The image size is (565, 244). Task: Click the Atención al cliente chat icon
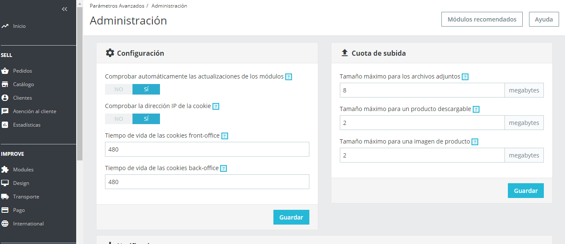tap(5, 111)
